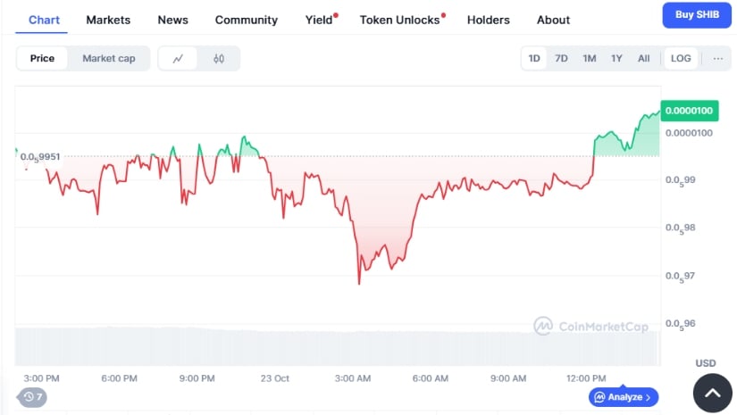Select the 1D time range
The image size is (737, 415).
[534, 58]
